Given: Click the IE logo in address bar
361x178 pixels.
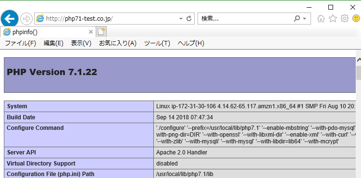Looking at the screenshot, I should [40, 19].
